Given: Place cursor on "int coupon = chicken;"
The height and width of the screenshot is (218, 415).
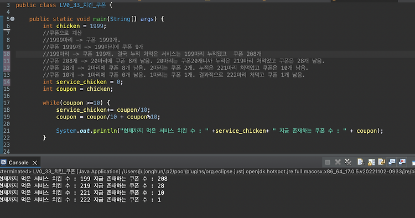Looking at the screenshot, I should point(78,89).
